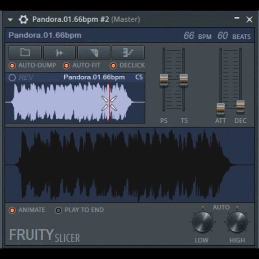Minimize the Fruity Slicer window
The width and height of the screenshot is (259, 259).
click(x=237, y=18)
